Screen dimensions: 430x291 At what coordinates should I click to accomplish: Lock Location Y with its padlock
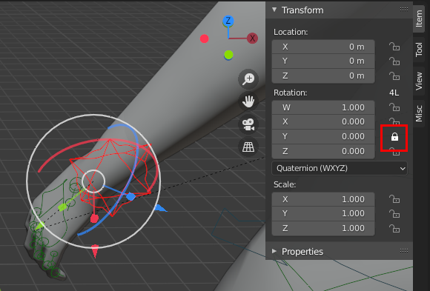[394, 61]
